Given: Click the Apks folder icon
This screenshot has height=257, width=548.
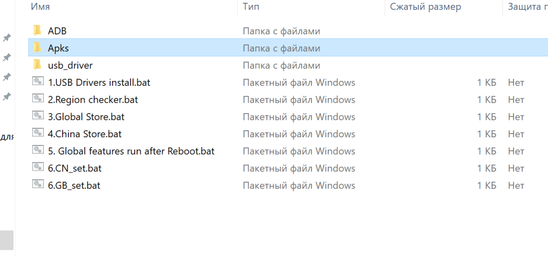Looking at the screenshot, I should 37,48.
